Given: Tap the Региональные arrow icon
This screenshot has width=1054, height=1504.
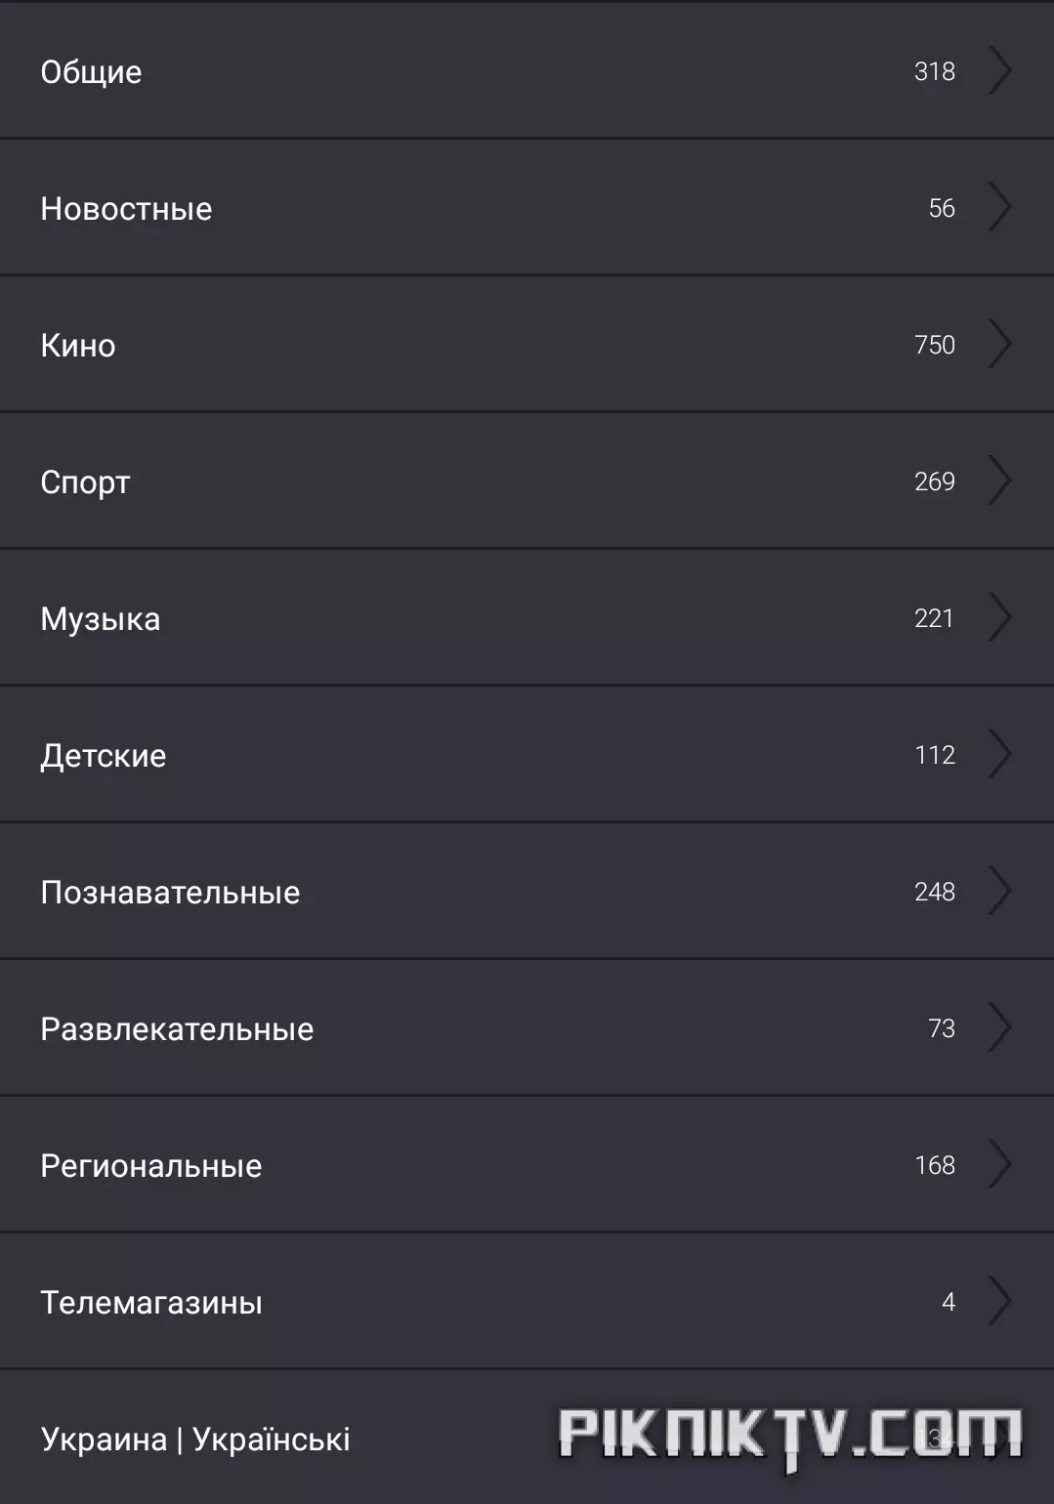Looking at the screenshot, I should pyautogui.click(x=999, y=1164).
